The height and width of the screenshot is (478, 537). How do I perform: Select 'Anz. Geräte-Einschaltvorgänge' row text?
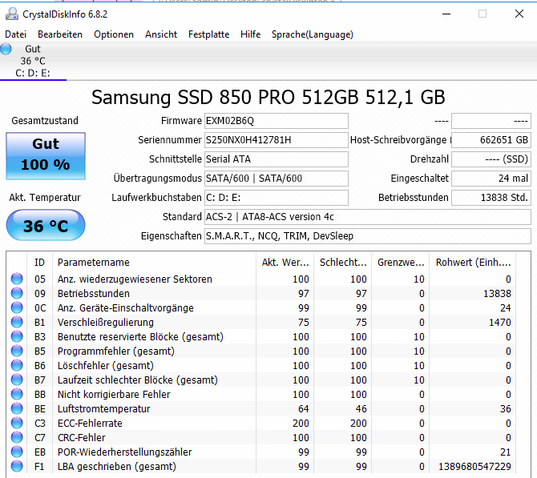125,308
